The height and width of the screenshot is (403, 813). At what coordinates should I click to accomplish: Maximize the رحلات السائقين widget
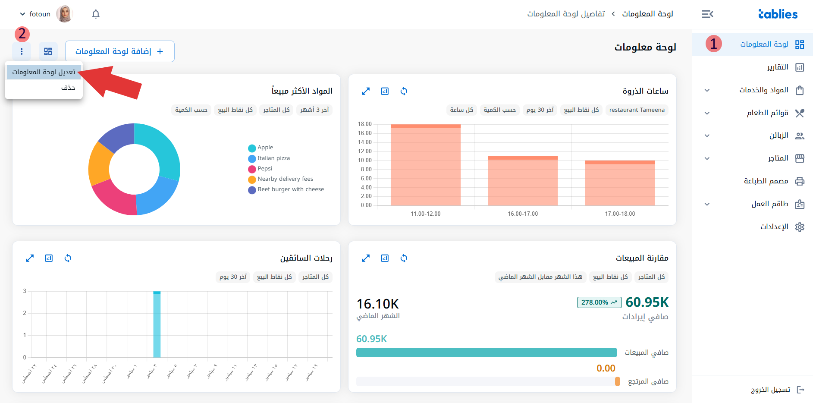(x=30, y=258)
